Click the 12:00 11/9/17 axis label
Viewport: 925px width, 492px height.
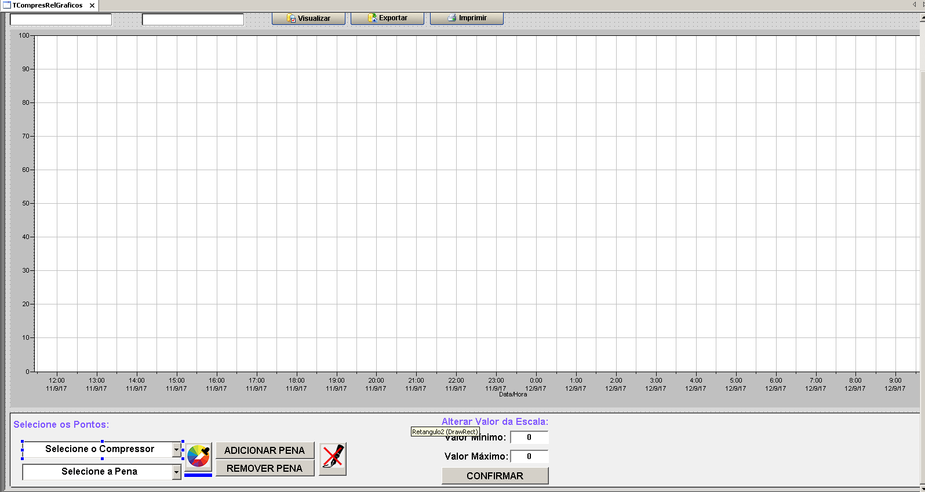coord(57,384)
